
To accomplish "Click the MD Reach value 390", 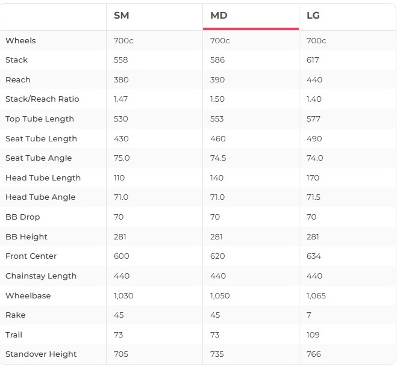I will tap(217, 80).
